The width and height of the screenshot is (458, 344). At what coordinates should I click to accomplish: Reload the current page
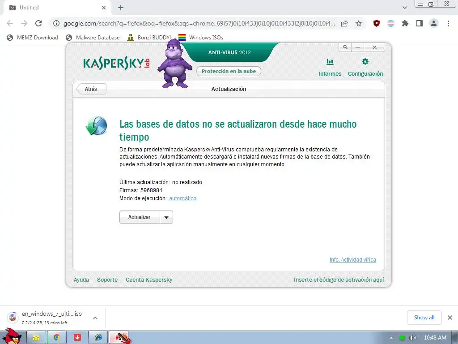tap(38, 23)
